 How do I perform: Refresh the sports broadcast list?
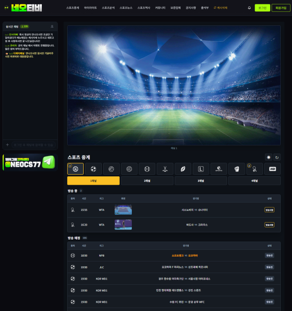click(x=277, y=157)
